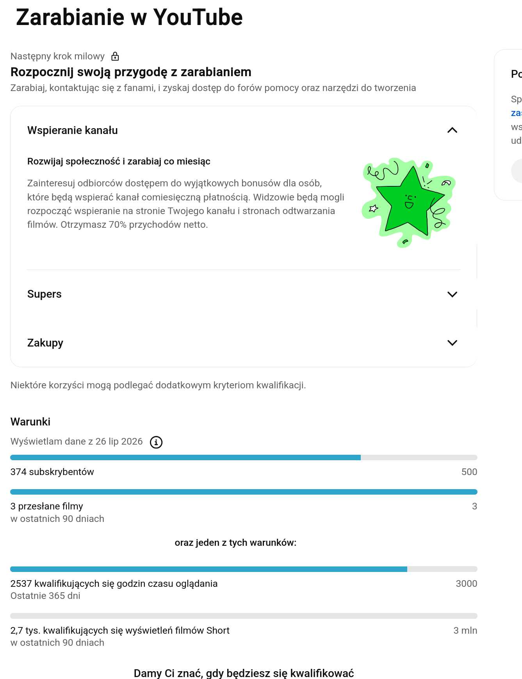Open the Zakupy section title
The height and width of the screenshot is (679, 522).
coord(45,343)
